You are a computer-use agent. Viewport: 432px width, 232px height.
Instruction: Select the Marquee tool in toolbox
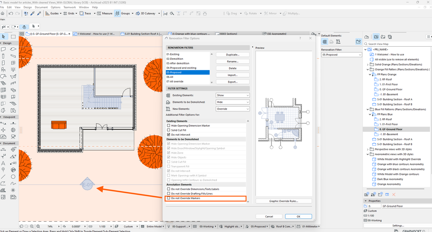[x=13, y=36]
